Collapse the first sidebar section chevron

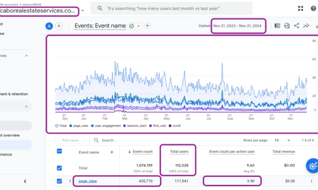tap(26, 56)
